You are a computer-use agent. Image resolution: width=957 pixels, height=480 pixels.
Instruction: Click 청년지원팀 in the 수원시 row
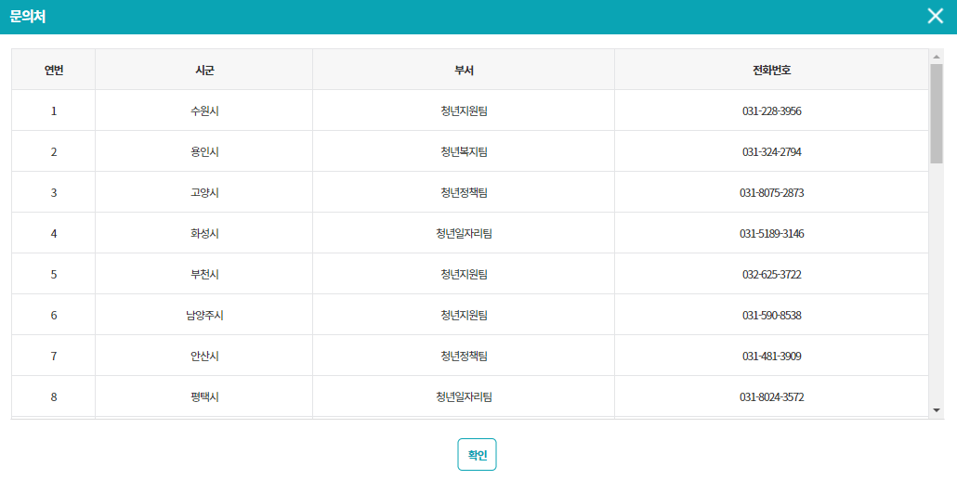[464, 111]
